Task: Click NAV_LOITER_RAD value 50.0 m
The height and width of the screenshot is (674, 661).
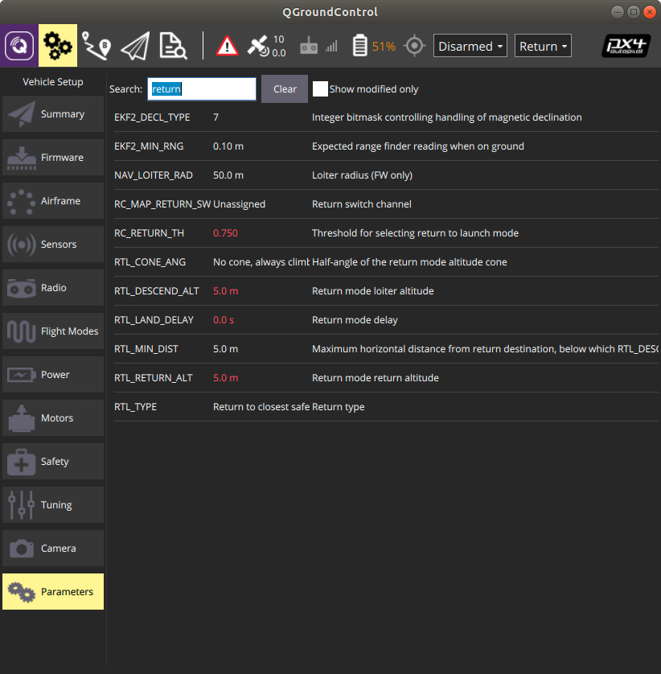Action: [x=228, y=175]
